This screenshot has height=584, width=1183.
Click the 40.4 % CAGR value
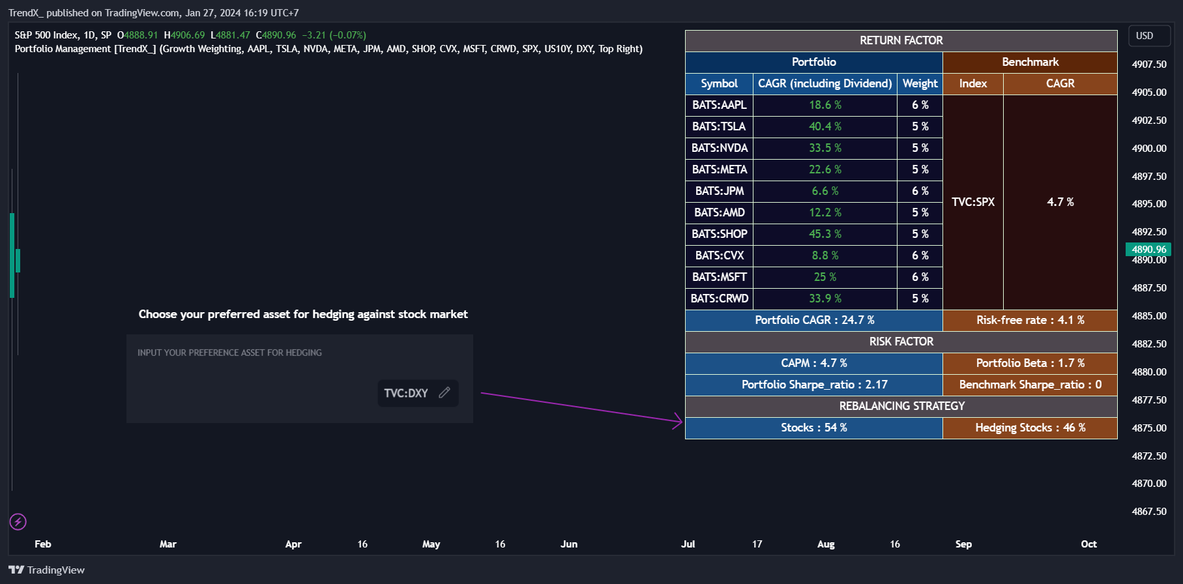point(825,126)
